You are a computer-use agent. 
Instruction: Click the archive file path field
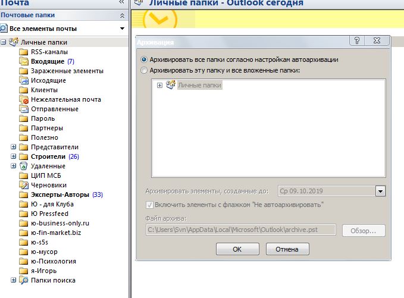point(241,230)
